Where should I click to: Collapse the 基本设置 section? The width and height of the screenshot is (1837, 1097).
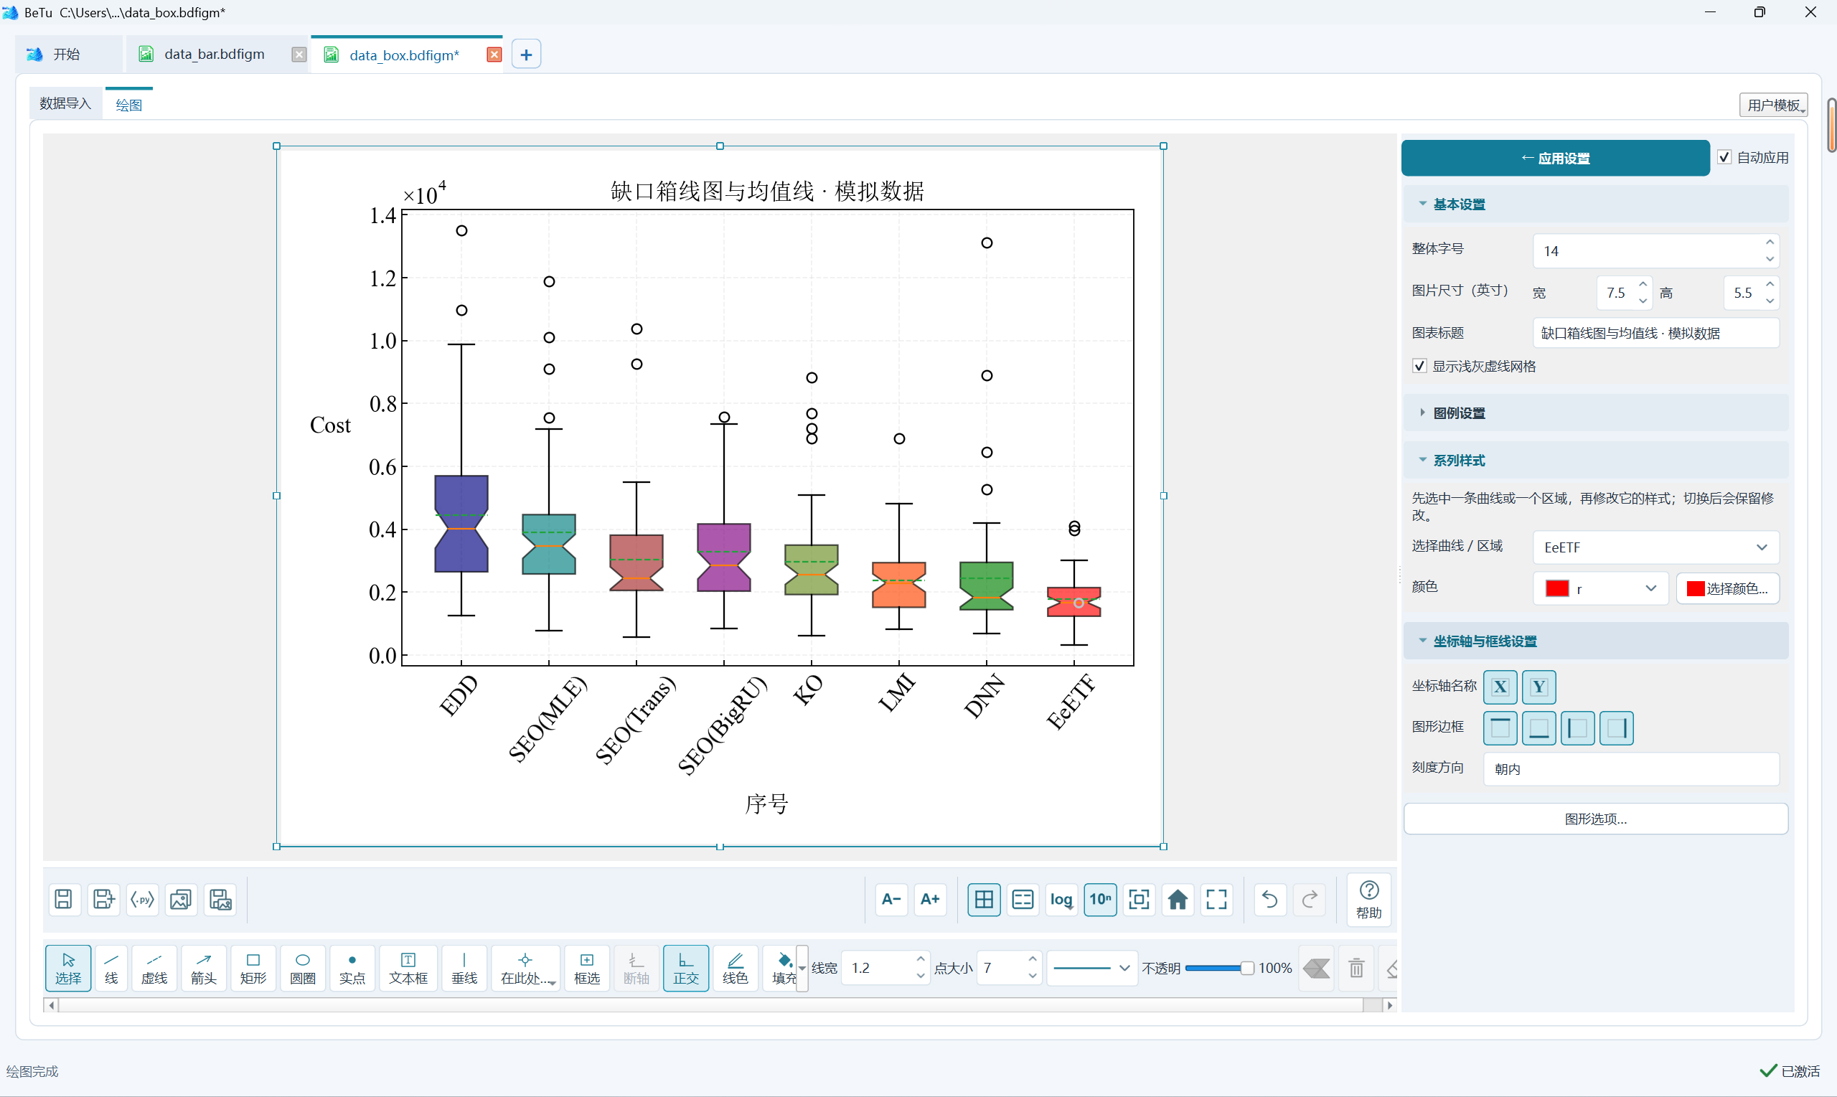(x=1595, y=204)
